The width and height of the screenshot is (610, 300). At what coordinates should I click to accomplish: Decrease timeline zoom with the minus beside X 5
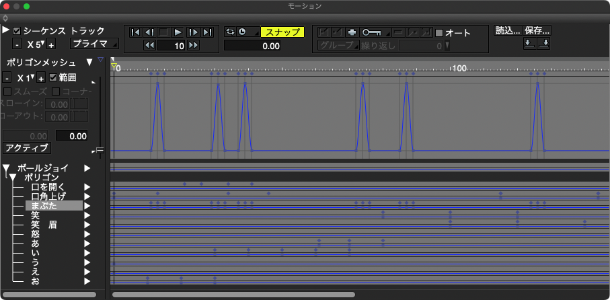[x=17, y=44]
